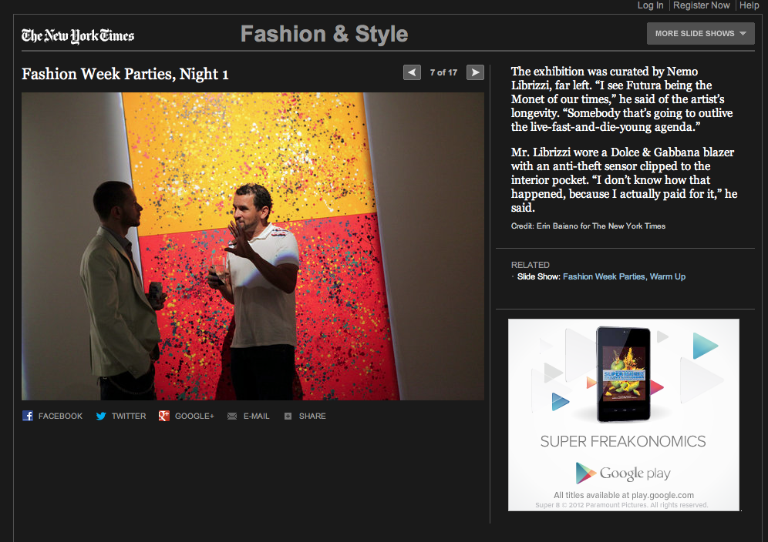Click the Google+ share icon
768x542 pixels.
(x=163, y=416)
